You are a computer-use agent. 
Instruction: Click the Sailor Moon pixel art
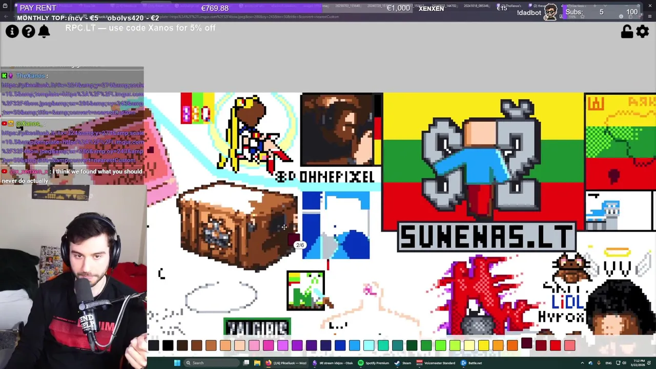[x=254, y=133]
